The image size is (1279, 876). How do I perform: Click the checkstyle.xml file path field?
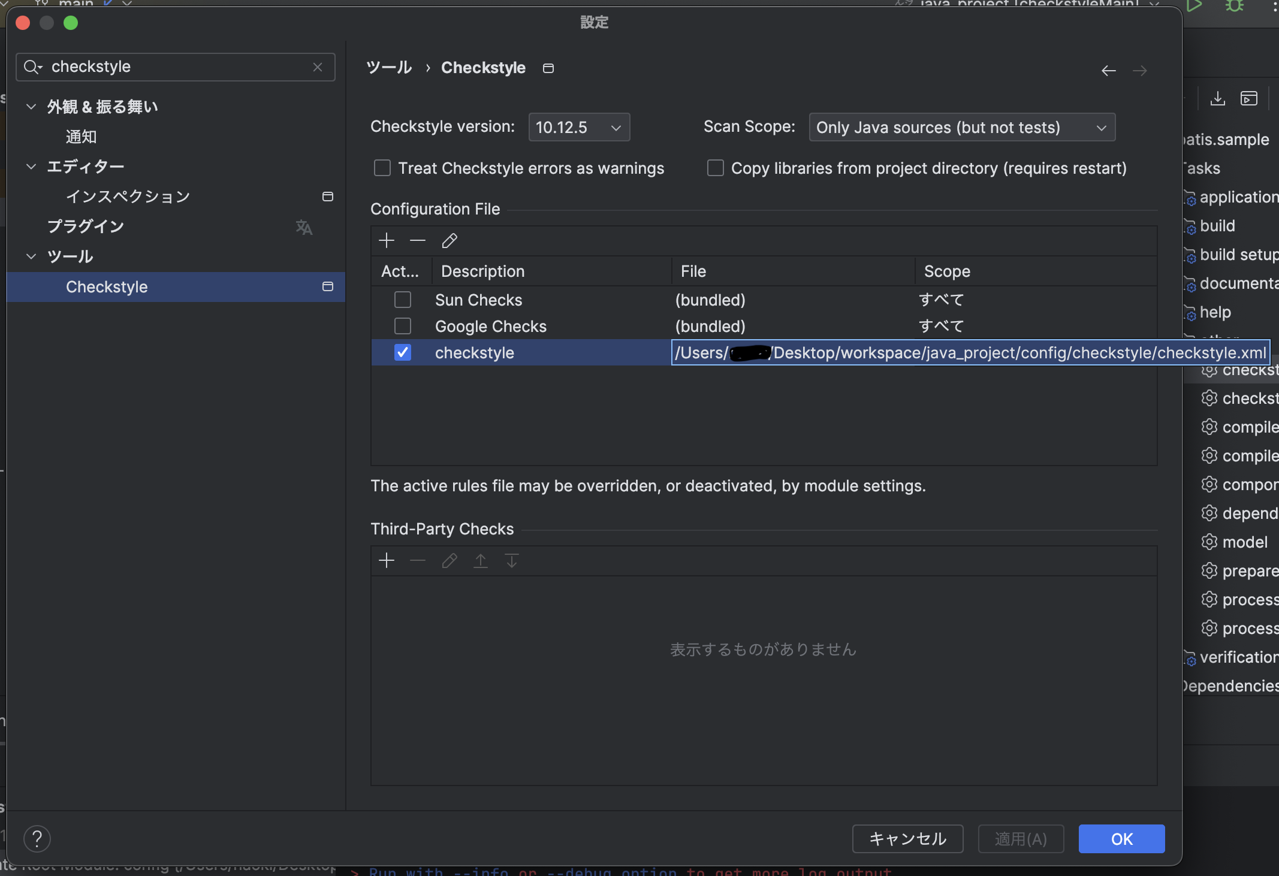click(970, 352)
